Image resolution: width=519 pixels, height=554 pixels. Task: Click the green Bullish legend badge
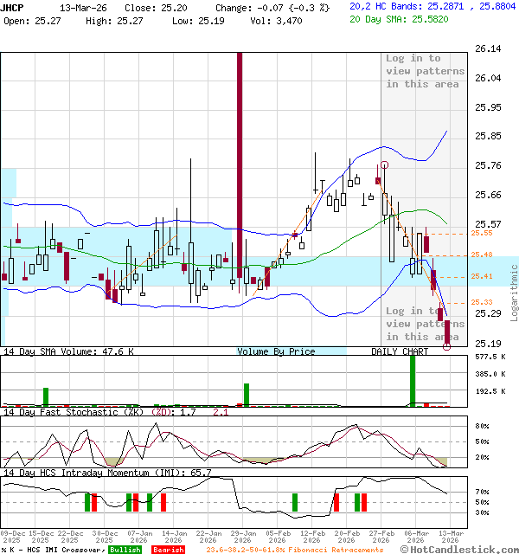click(125, 550)
